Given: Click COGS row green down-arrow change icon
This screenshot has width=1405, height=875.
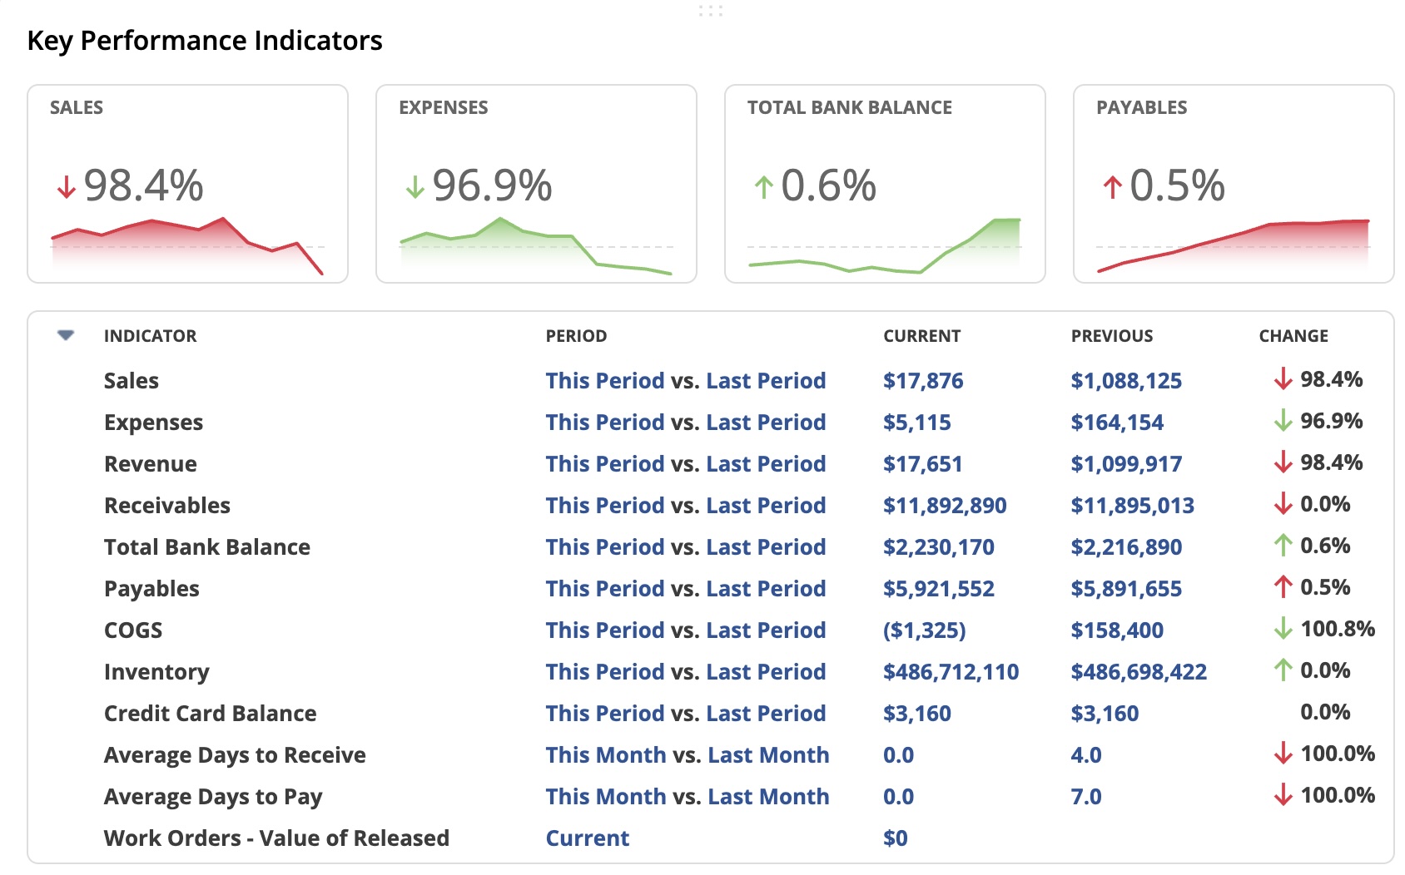Looking at the screenshot, I should pos(1283,629).
